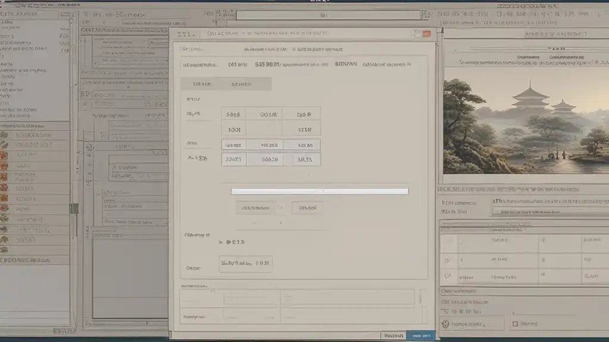Select the first tab in the center dialog
This screenshot has width=609, height=342.
click(203, 84)
